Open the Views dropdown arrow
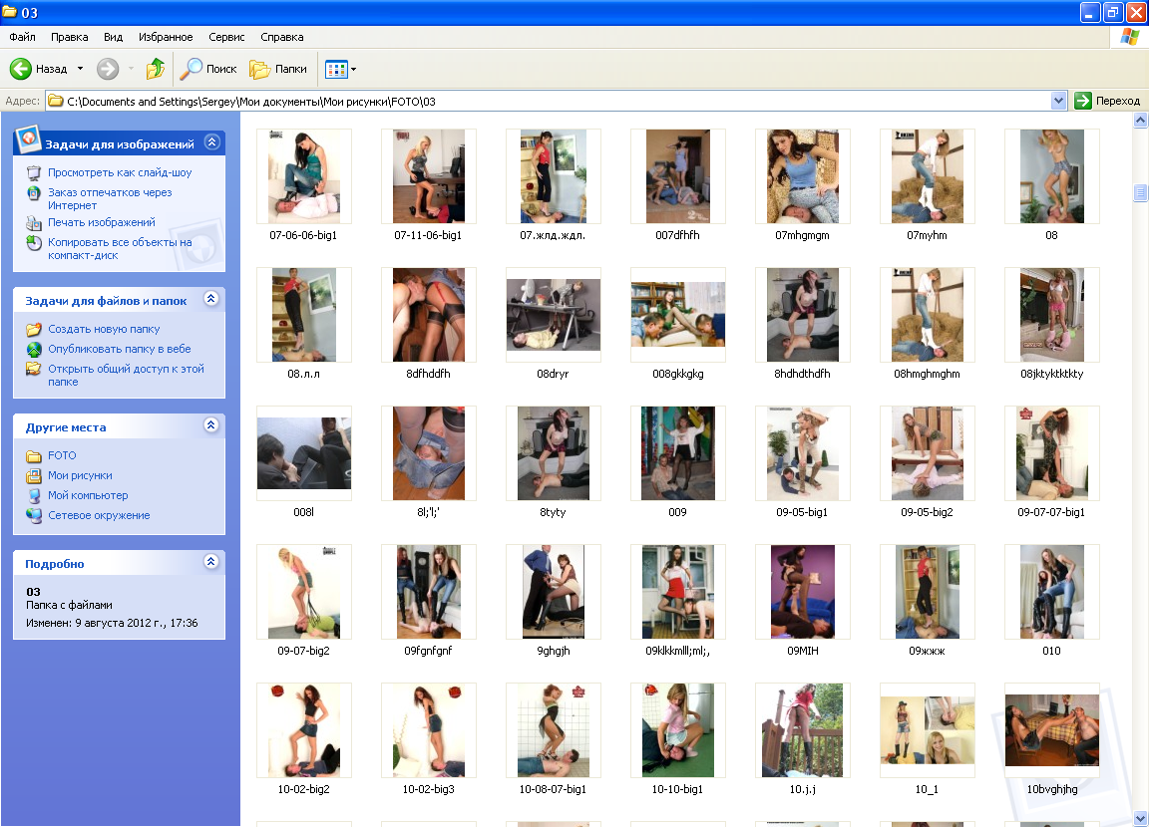 (354, 70)
